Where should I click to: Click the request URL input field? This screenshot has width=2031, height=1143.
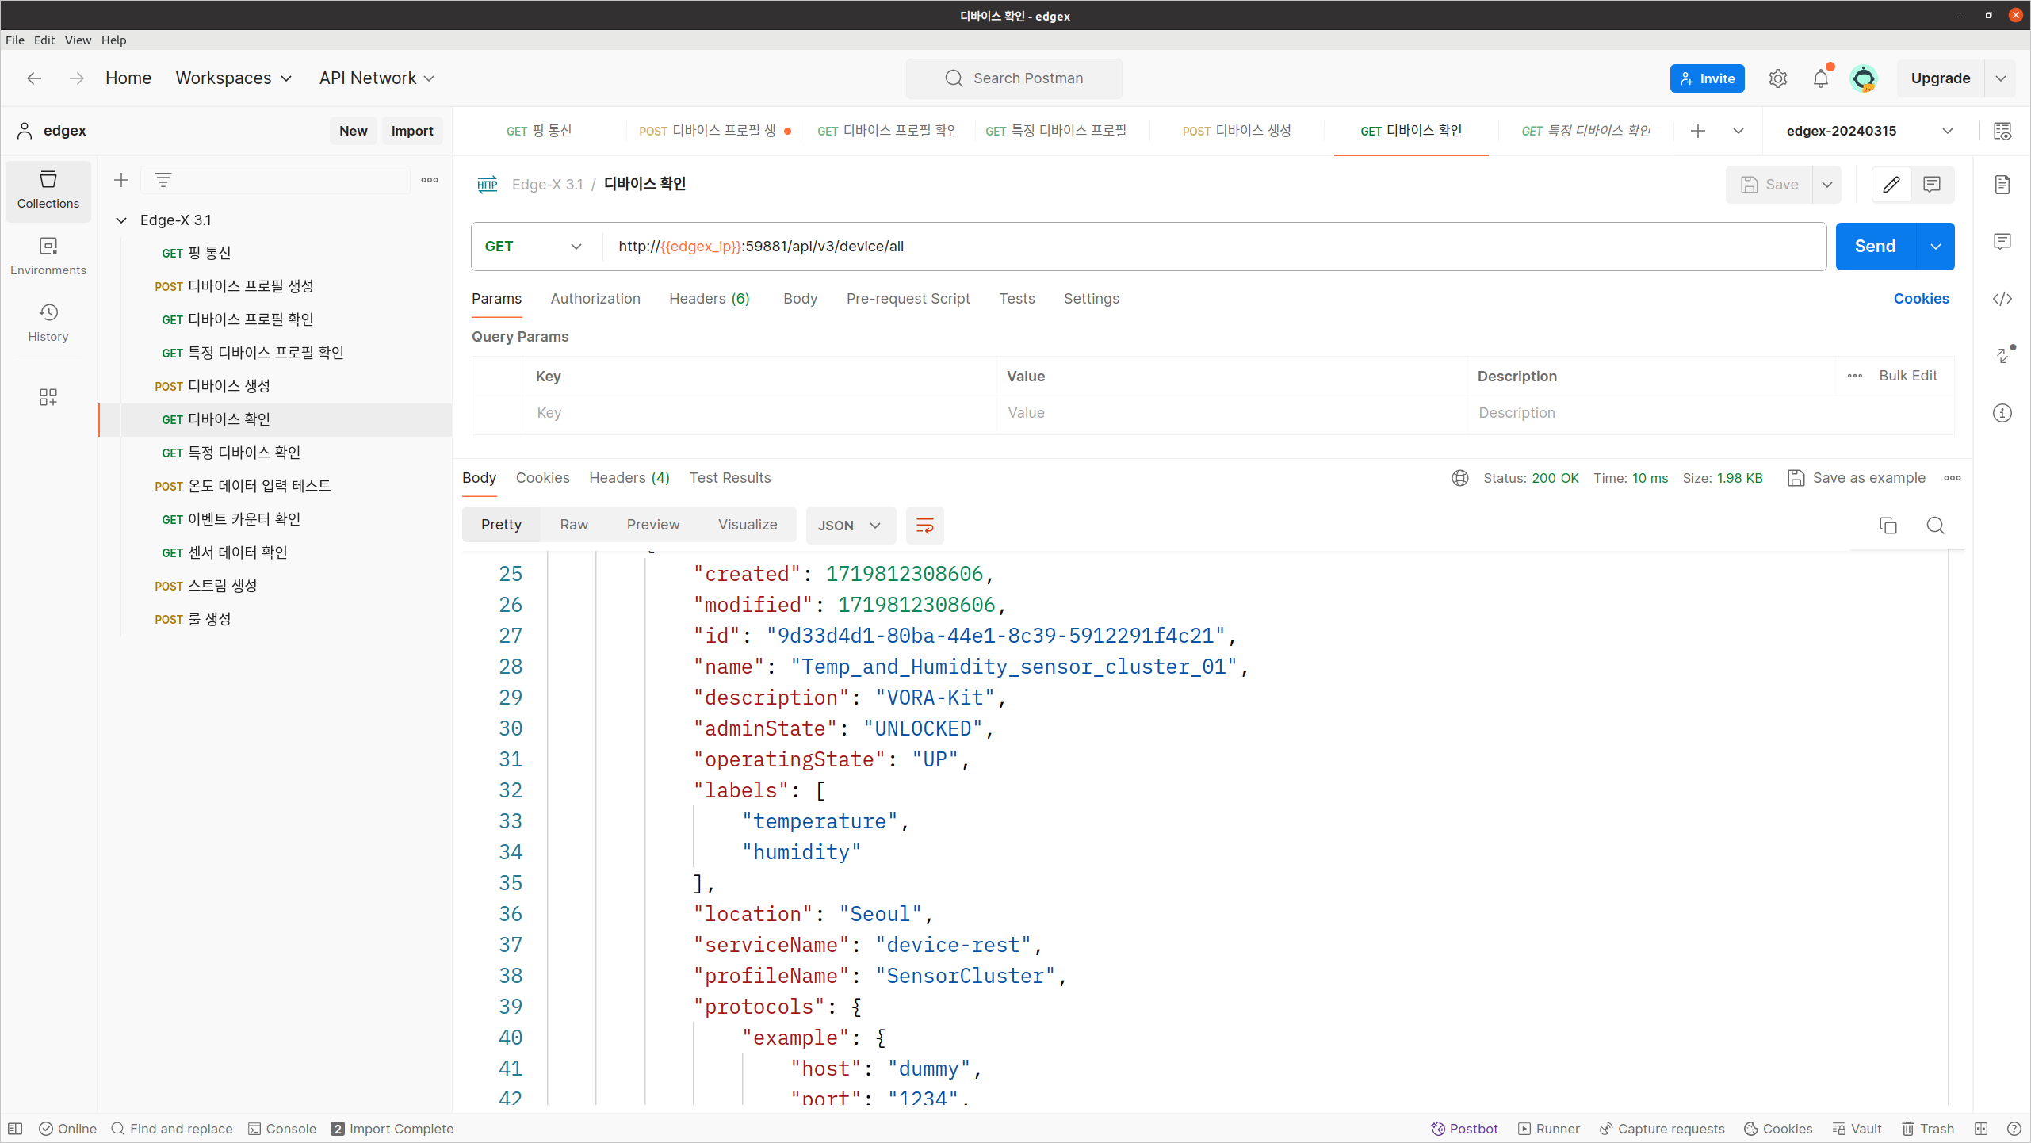click(x=1213, y=247)
